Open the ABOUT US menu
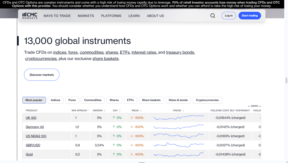The image size is (288, 163). coord(155,16)
